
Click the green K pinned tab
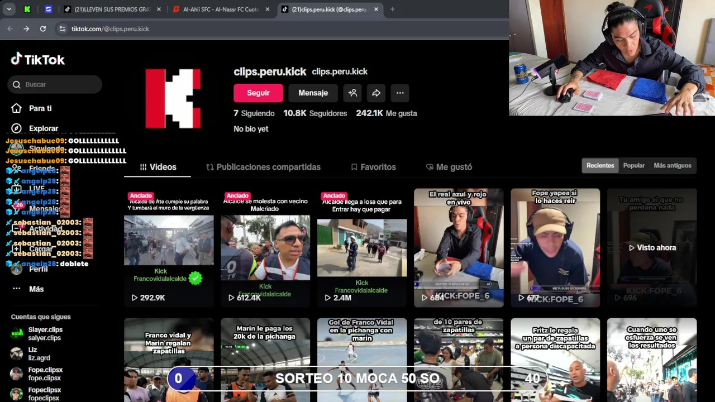(27, 9)
